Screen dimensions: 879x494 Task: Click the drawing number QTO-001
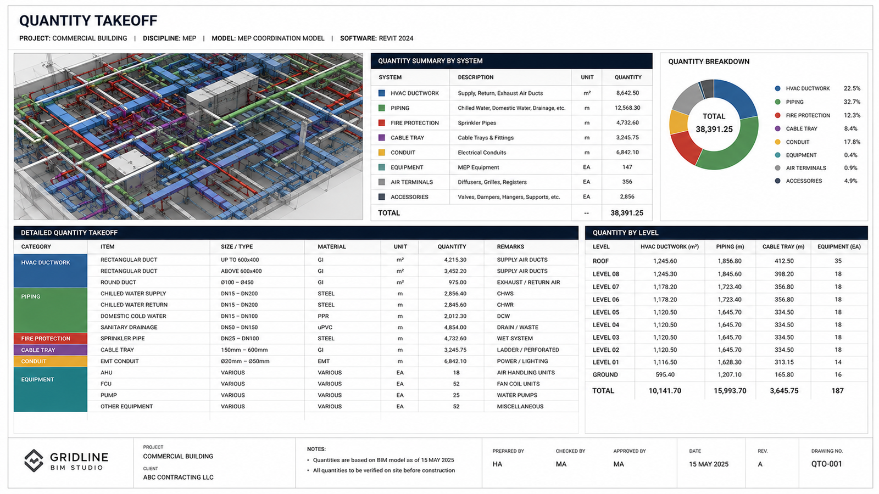(827, 464)
